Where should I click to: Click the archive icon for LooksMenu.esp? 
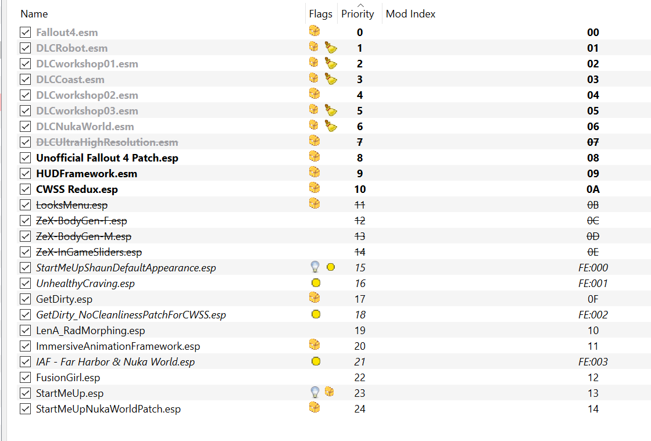314,204
